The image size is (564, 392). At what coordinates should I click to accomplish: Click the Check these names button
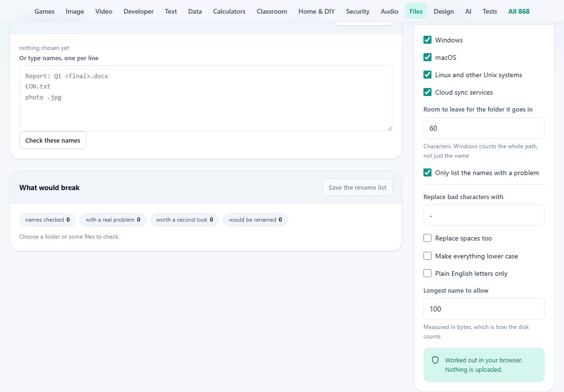coord(53,140)
